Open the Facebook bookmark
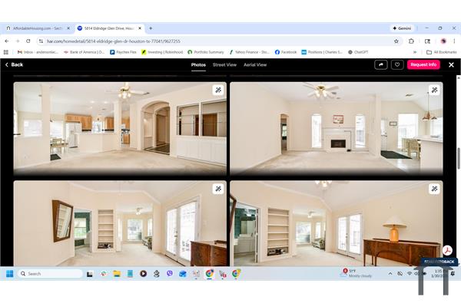461x303 pixels. pyautogui.click(x=286, y=52)
